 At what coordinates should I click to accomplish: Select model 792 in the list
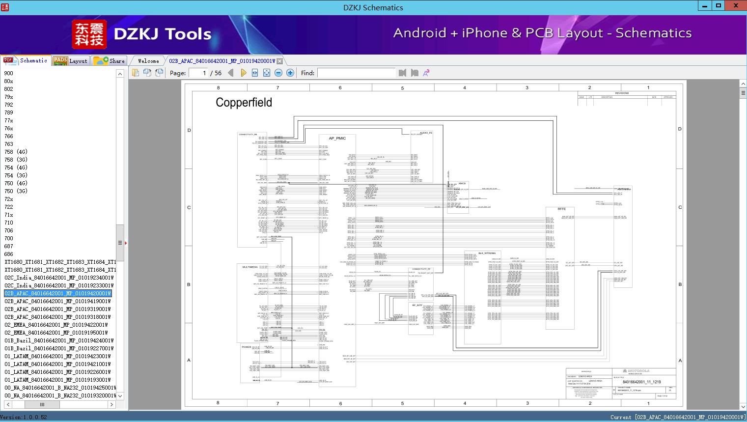click(9, 105)
